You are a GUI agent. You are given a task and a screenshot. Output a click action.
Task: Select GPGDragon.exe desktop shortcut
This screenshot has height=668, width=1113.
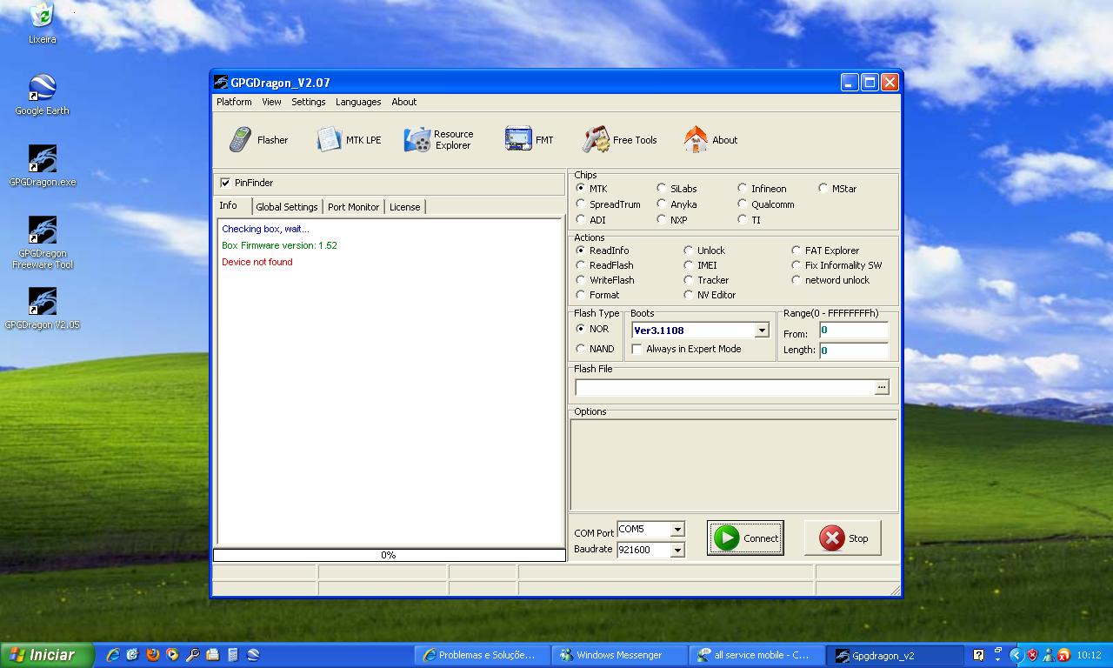coord(42,166)
